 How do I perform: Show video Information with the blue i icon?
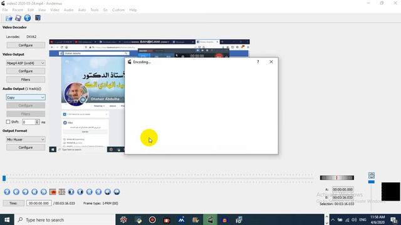28,18
